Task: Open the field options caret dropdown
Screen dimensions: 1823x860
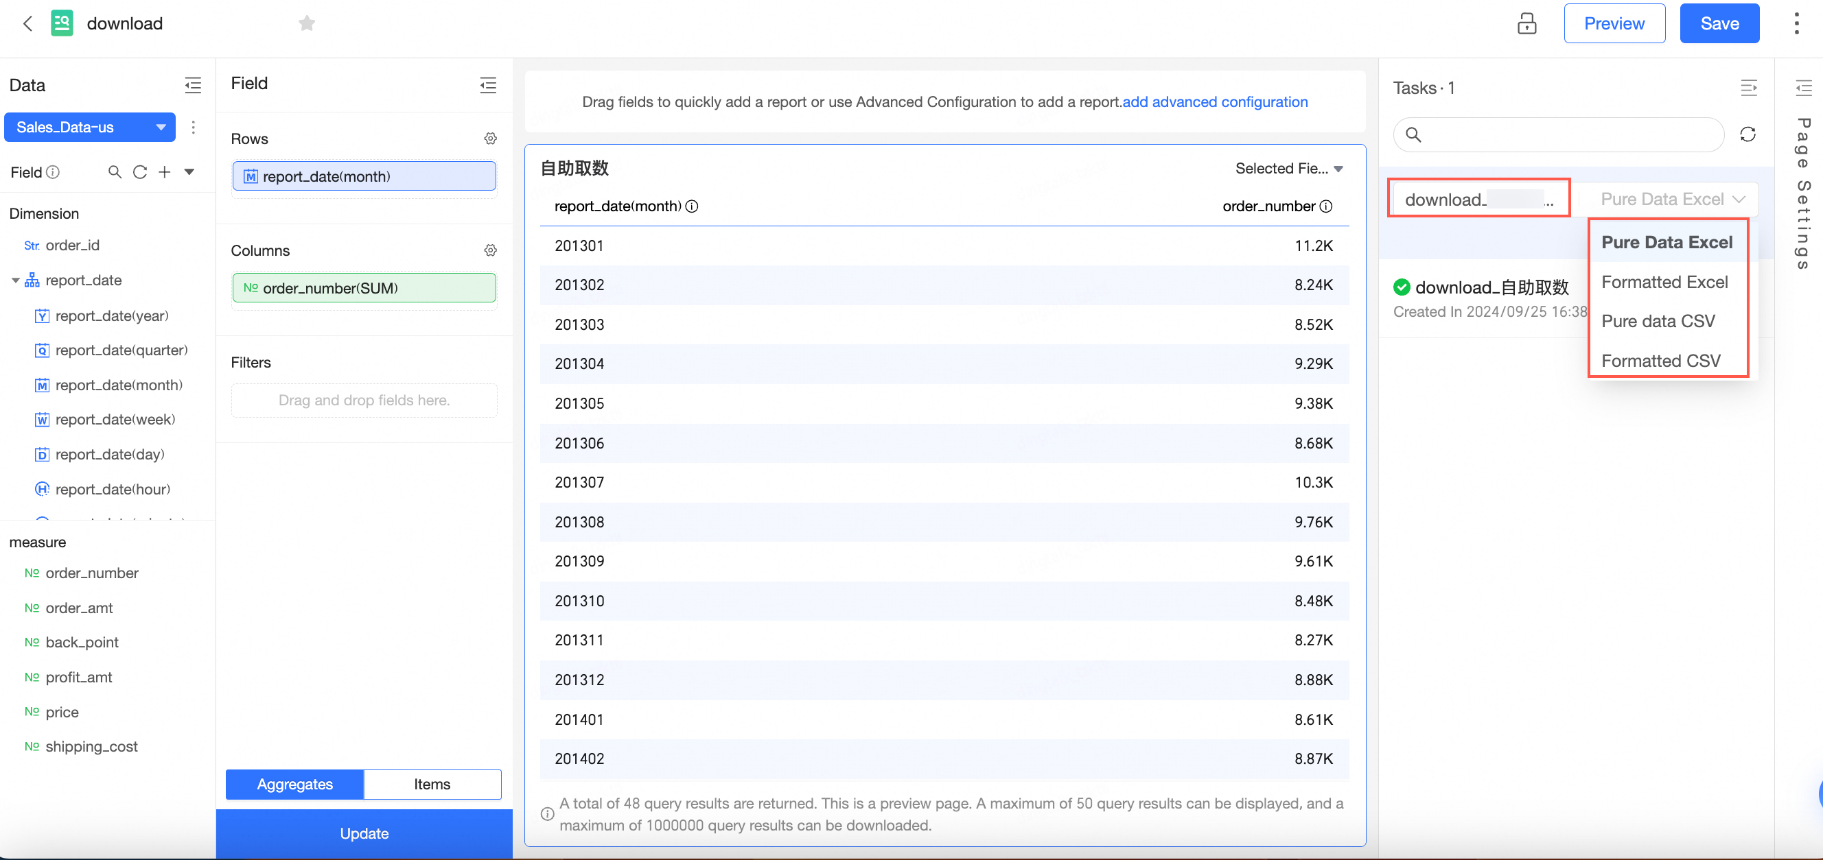Action: [189, 172]
